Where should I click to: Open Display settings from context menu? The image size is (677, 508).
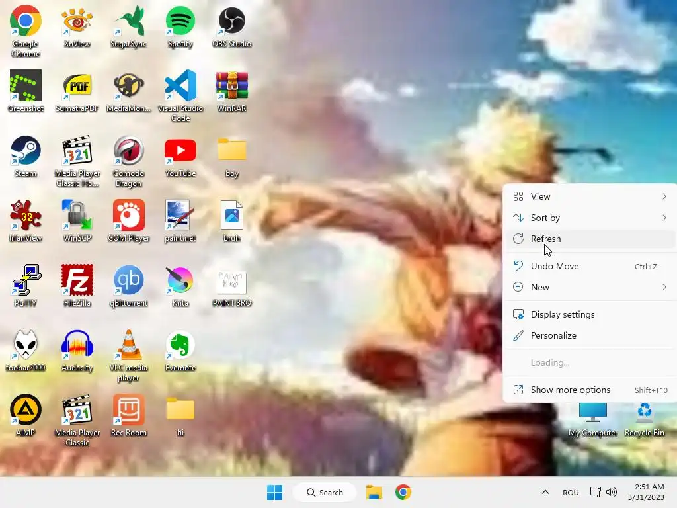pos(590,314)
